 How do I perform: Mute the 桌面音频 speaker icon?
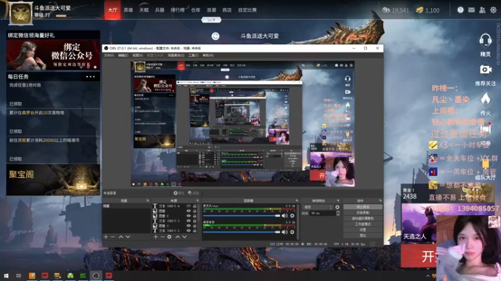click(284, 232)
